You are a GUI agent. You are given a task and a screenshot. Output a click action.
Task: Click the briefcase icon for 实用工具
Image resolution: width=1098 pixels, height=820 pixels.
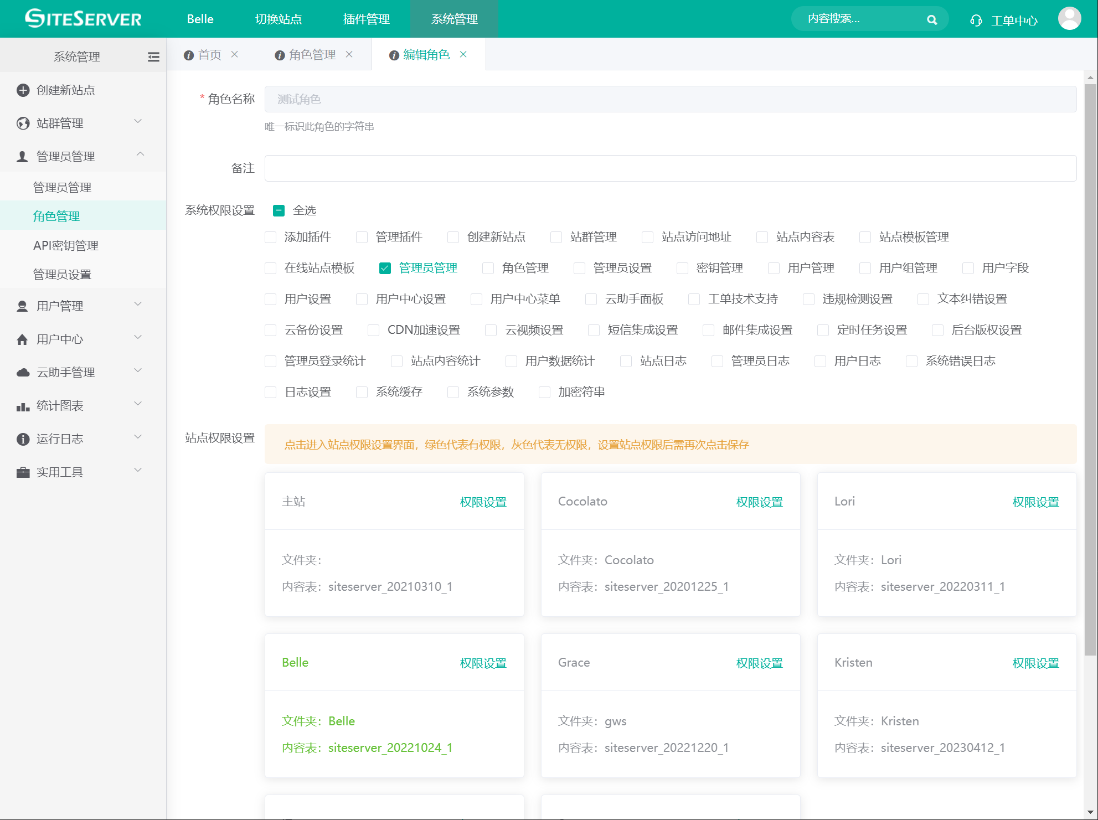23,472
